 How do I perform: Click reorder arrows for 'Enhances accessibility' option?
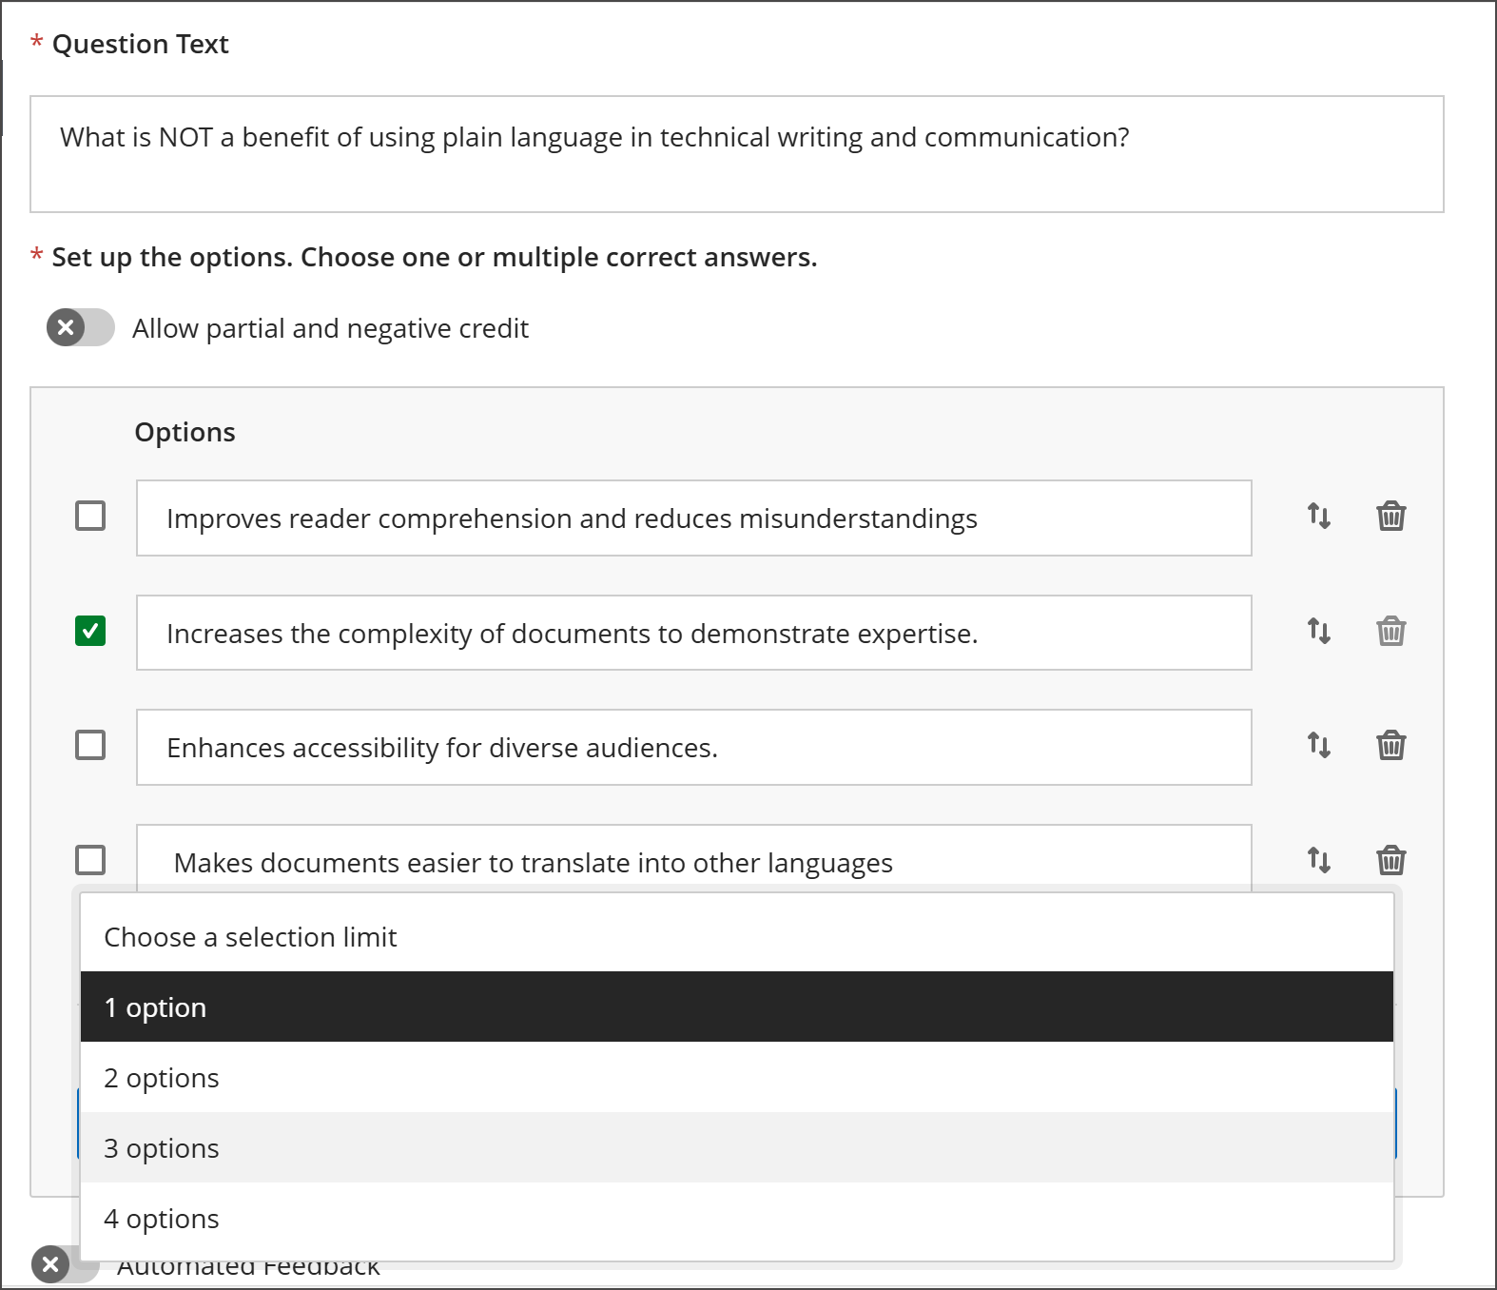pos(1318,746)
